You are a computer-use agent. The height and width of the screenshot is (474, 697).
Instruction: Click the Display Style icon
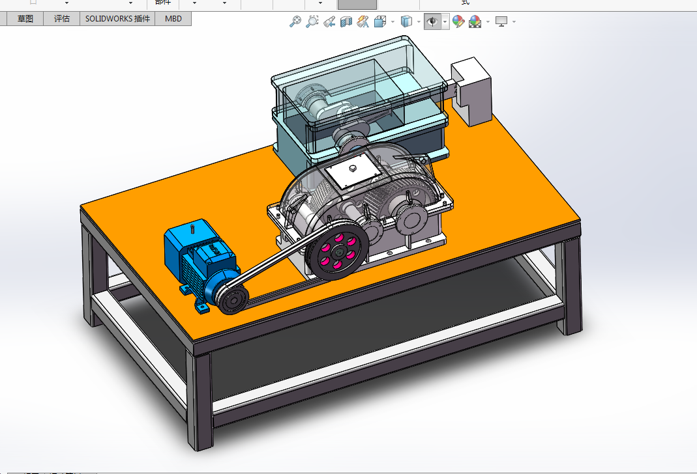406,21
